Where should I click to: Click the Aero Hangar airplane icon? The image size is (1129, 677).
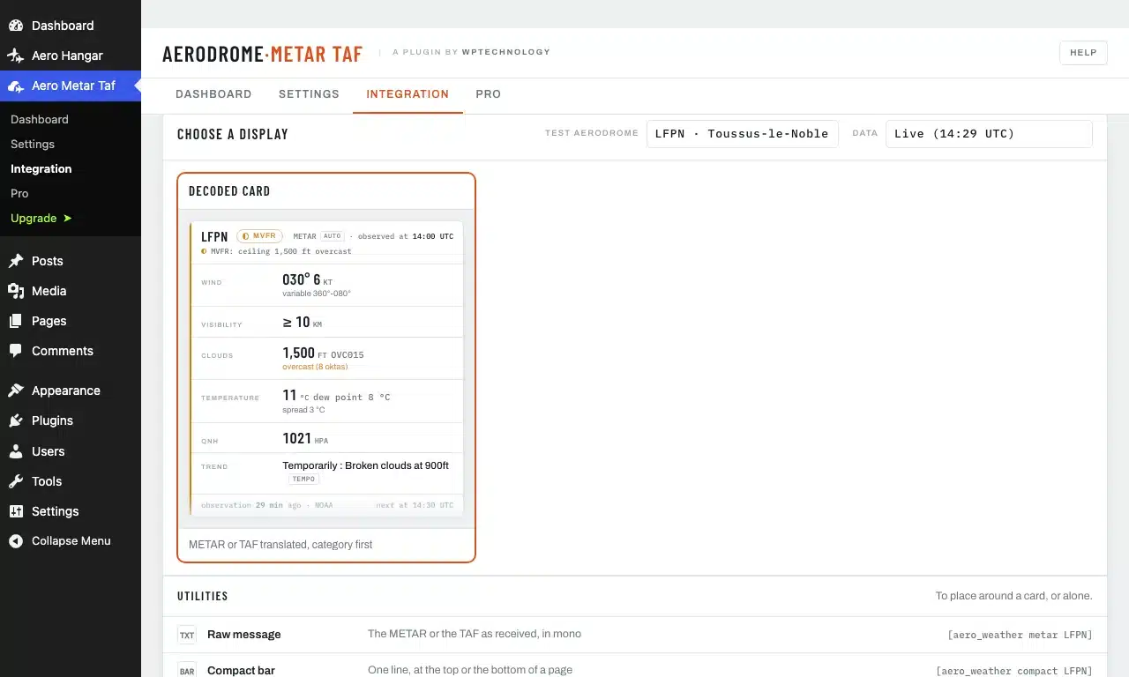pos(16,56)
